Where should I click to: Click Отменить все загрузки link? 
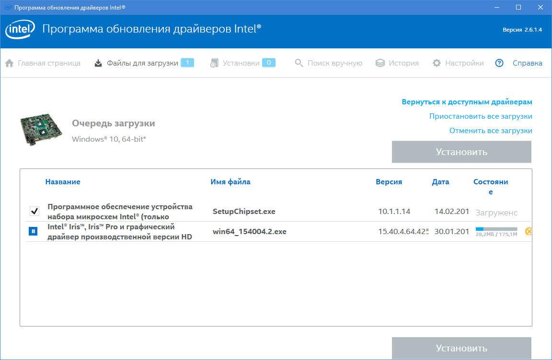pyautogui.click(x=491, y=131)
